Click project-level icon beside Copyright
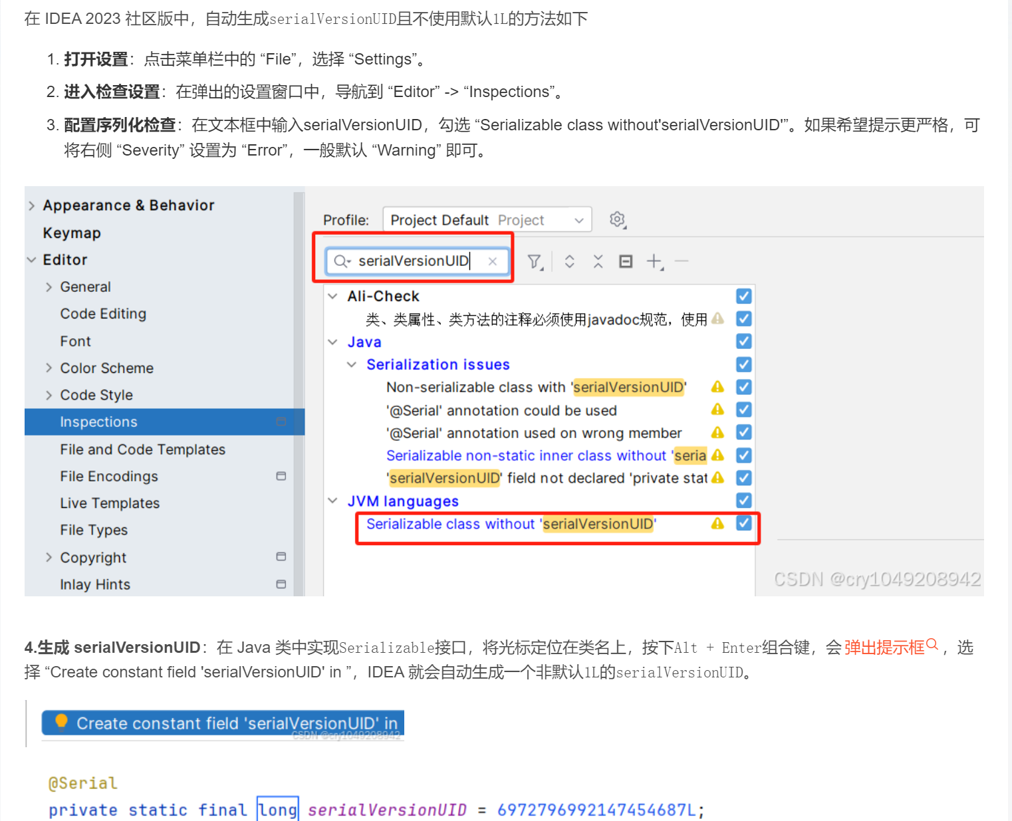The image size is (1012, 821). click(281, 556)
